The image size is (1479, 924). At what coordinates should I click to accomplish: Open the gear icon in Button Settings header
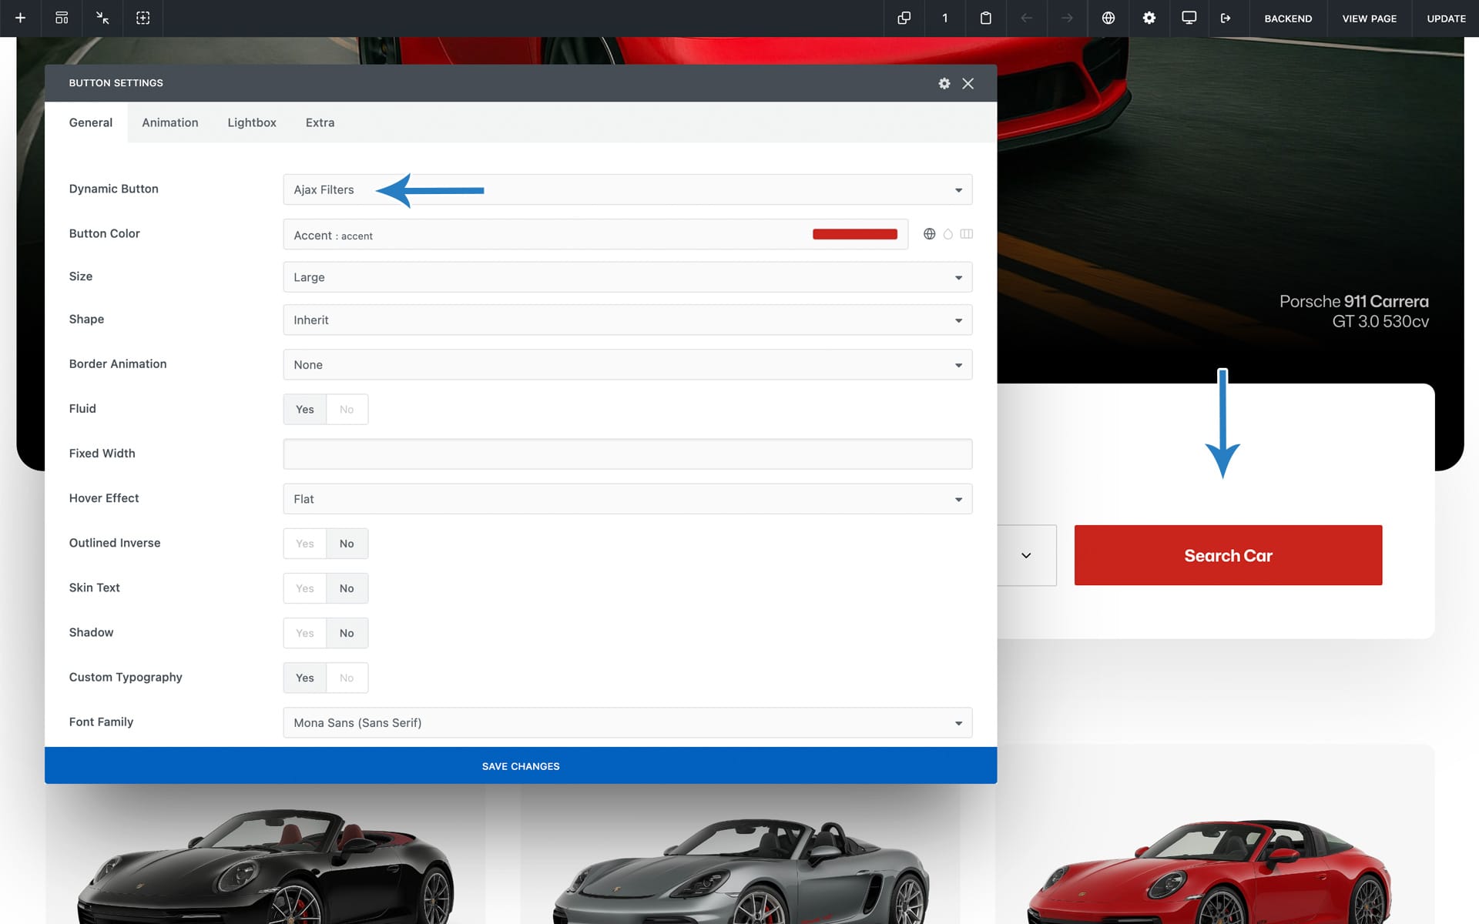(x=944, y=83)
